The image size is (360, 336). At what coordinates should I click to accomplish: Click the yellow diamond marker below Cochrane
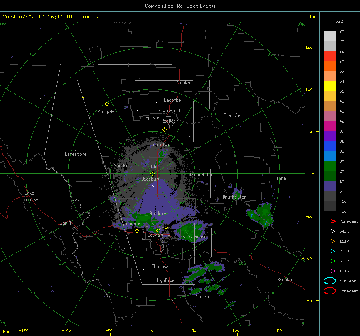pos(137,231)
